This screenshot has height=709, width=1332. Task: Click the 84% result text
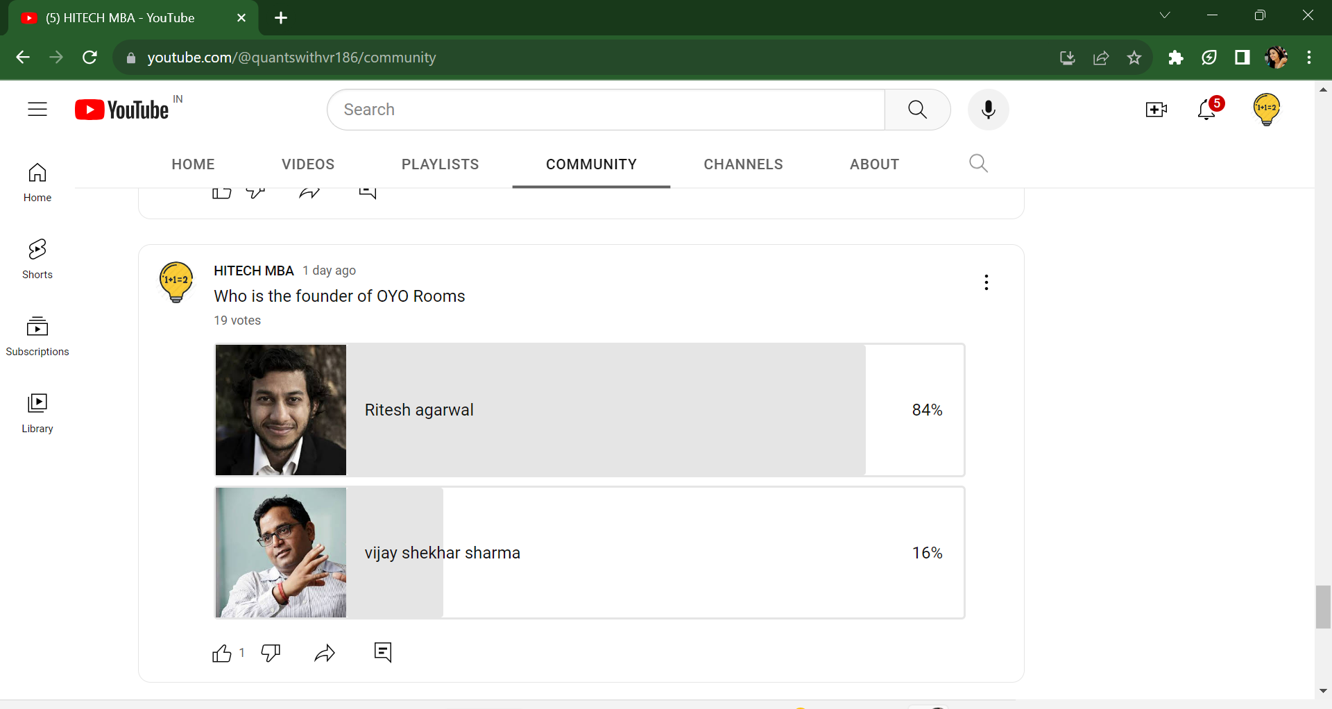(x=927, y=410)
